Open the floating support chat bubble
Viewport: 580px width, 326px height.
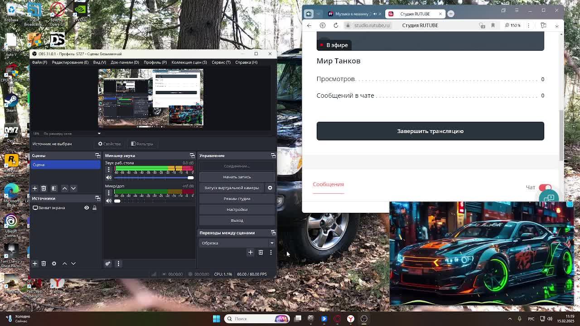(549, 198)
